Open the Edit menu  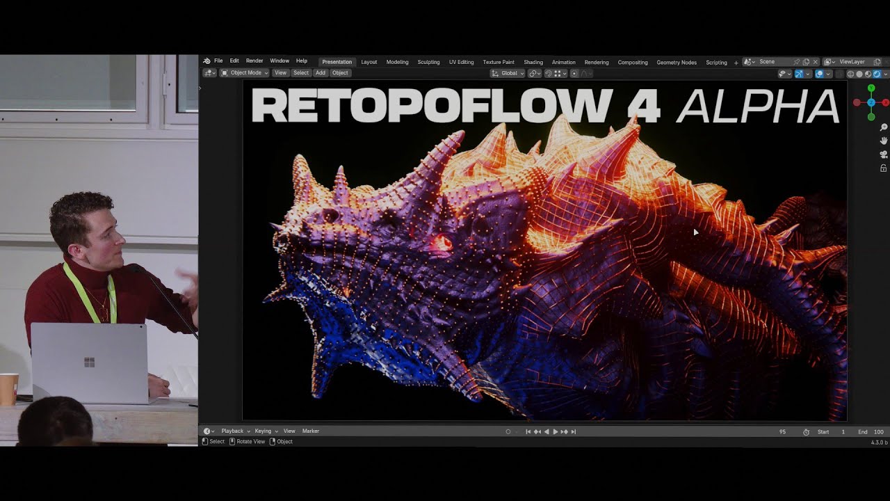pos(234,61)
